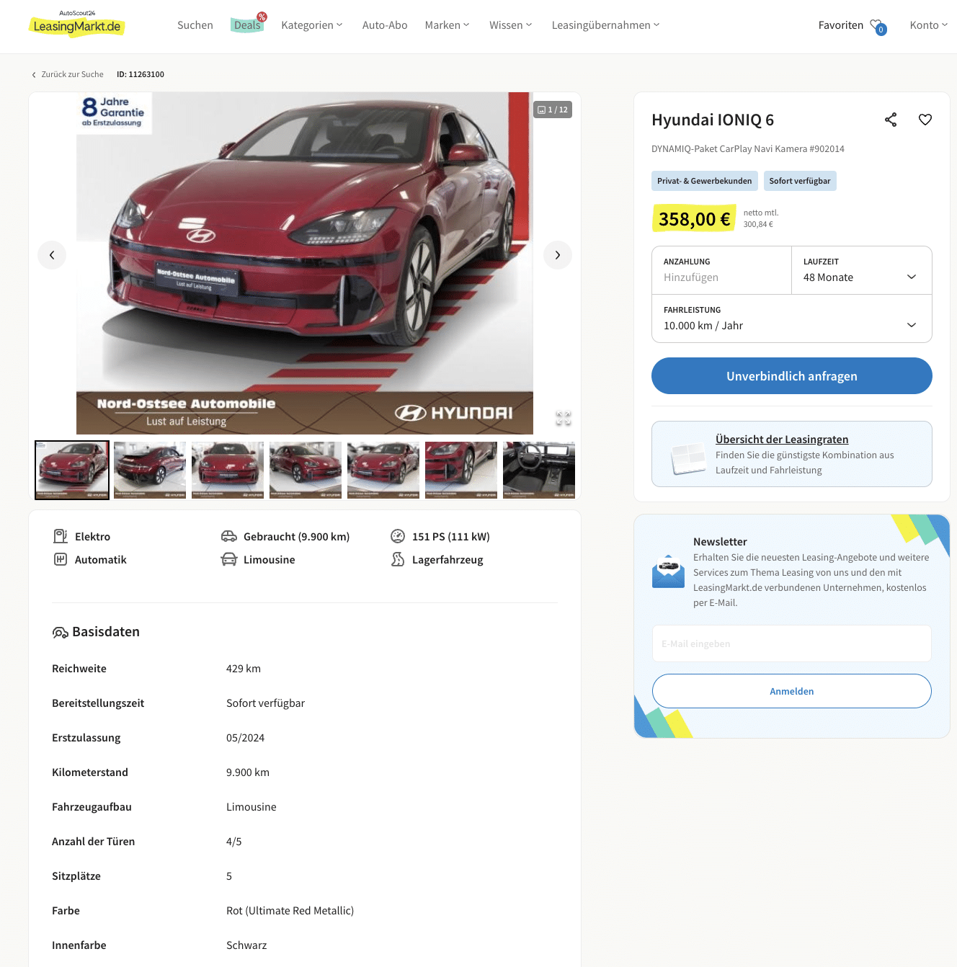Open the Fahrleistung 10.000 km dropdown
This screenshot has height=967, width=957.
[x=792, y=318]
